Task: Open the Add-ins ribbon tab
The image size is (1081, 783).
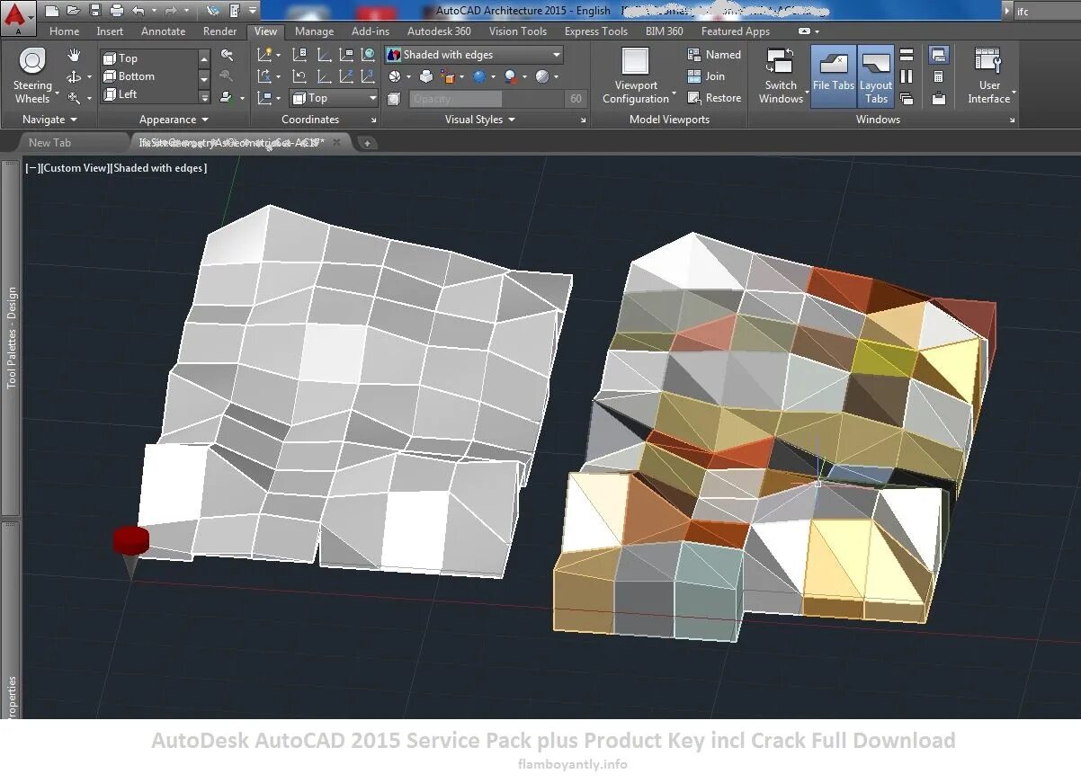Action: pos(370,31)
